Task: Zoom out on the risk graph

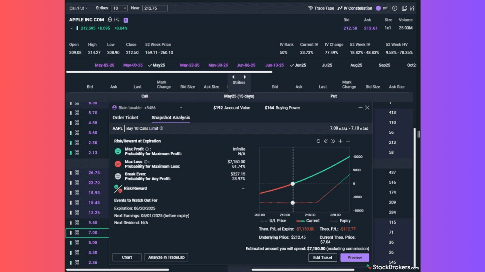Action: tap(348, 141)
